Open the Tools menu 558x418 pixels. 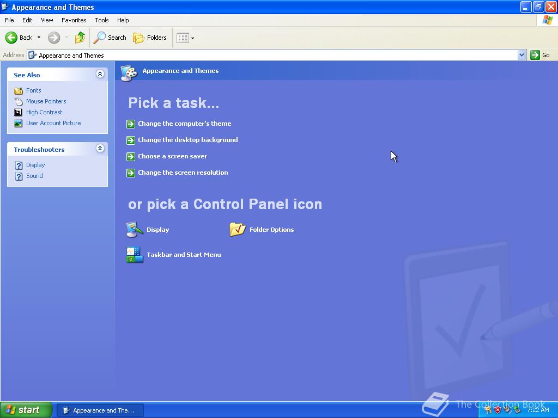tap(102, 20)
